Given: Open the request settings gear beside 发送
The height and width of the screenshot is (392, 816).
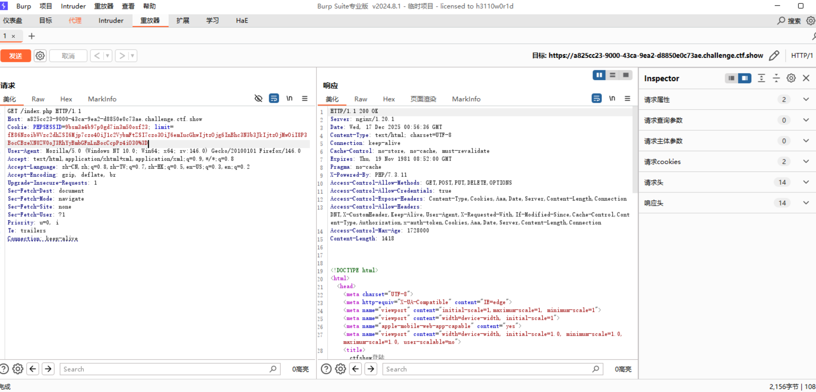Looking at the screenshot, I should (x=40, y=56).
